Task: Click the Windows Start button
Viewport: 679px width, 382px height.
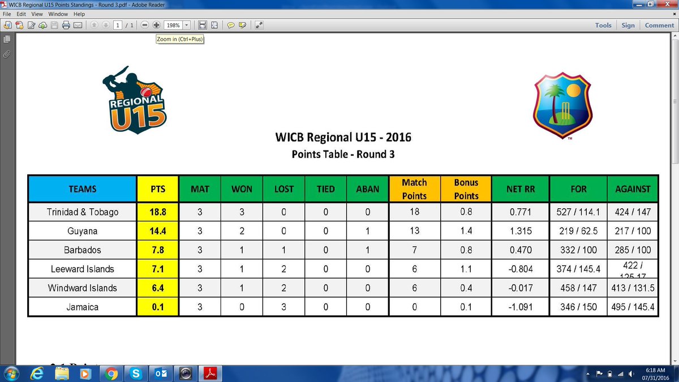Action: (12, 374)
